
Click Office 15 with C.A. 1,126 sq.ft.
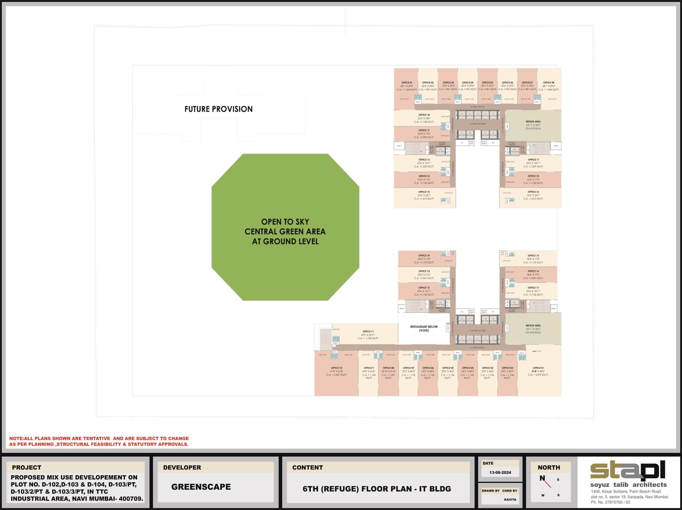423,180
